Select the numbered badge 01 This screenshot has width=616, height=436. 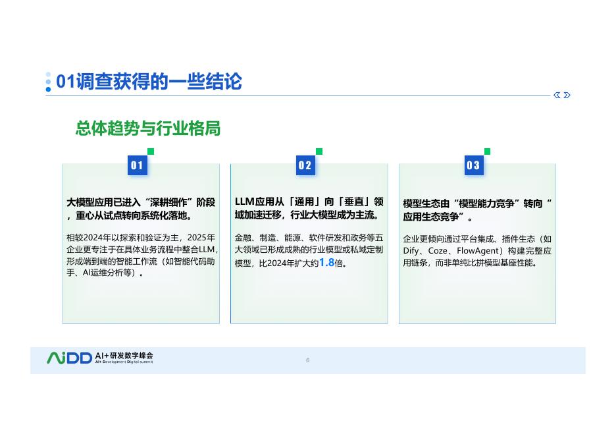tap(137, 165)
